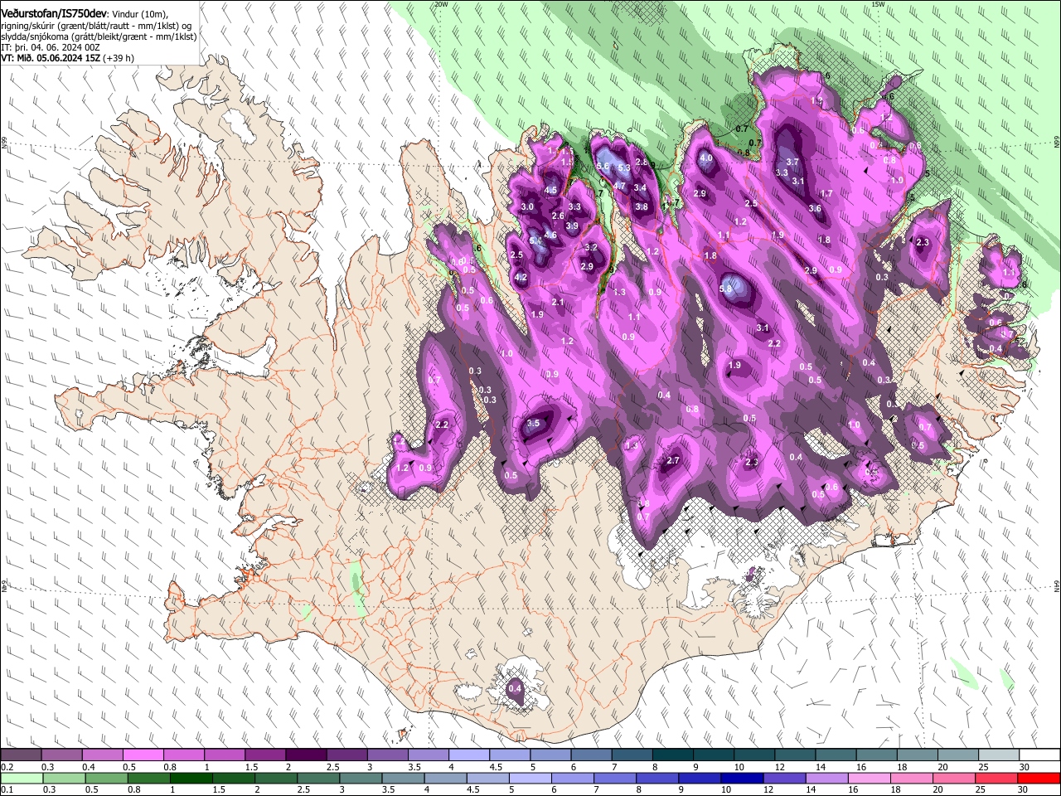Click the 0.4 value on the southern glacier

click(x=515, y=688)
